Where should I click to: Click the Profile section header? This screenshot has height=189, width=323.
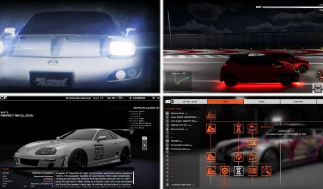6,169
